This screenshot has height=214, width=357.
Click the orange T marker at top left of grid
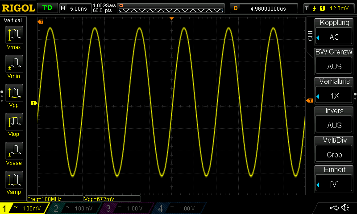41,21
